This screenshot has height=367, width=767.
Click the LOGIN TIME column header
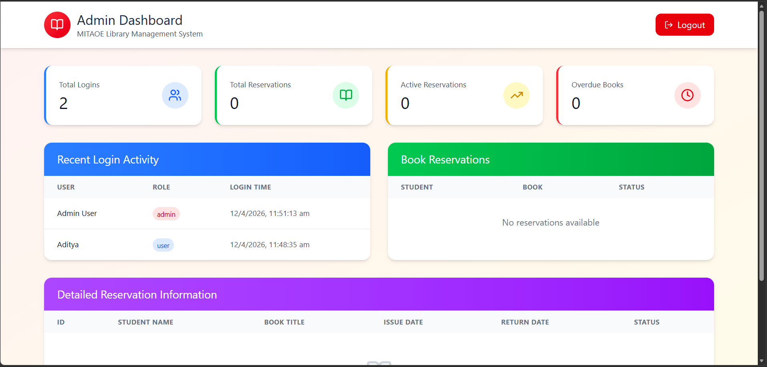pos(250,187)
